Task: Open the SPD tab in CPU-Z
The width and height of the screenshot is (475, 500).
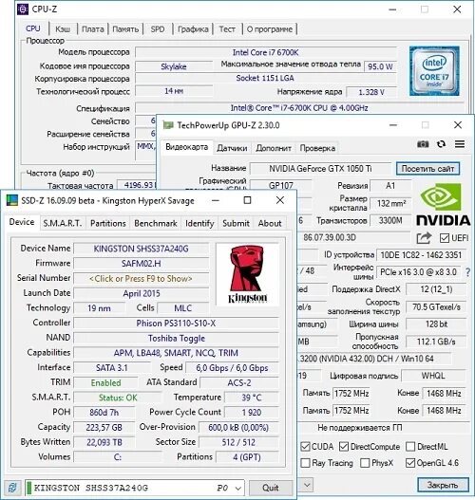Action: pos(158,29)
